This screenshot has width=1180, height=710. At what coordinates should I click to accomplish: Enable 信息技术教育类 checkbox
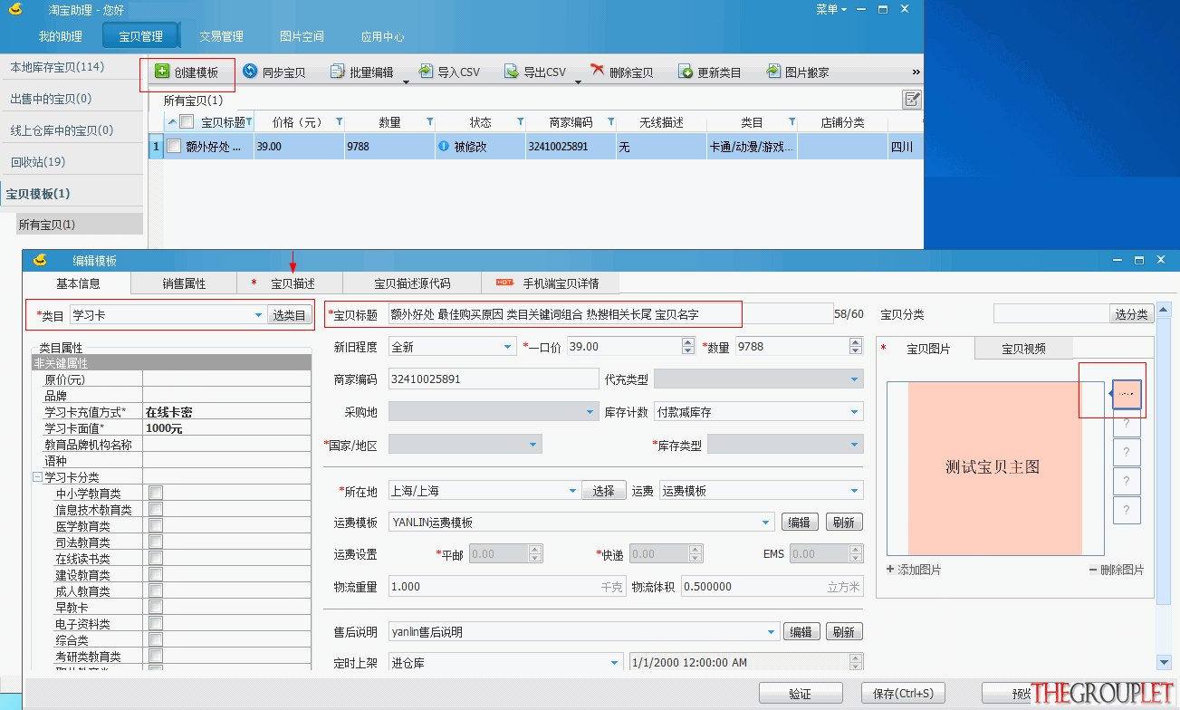pyautogui.click(x=156, y=509)
